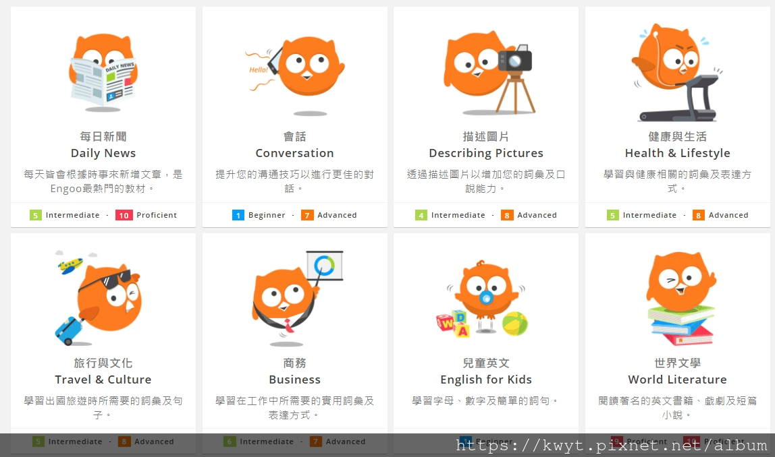775x457 pixels.
Task: Click the owl sitting on stacked books
Action: pyautogui.click(x=681, y=299)
